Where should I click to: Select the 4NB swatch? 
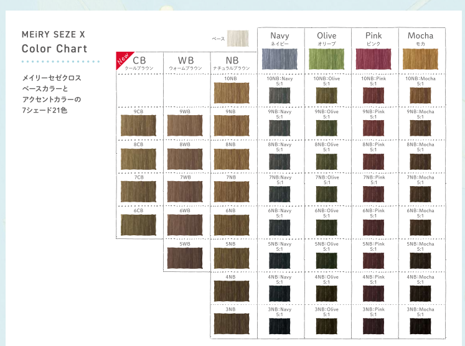point(232,291)
